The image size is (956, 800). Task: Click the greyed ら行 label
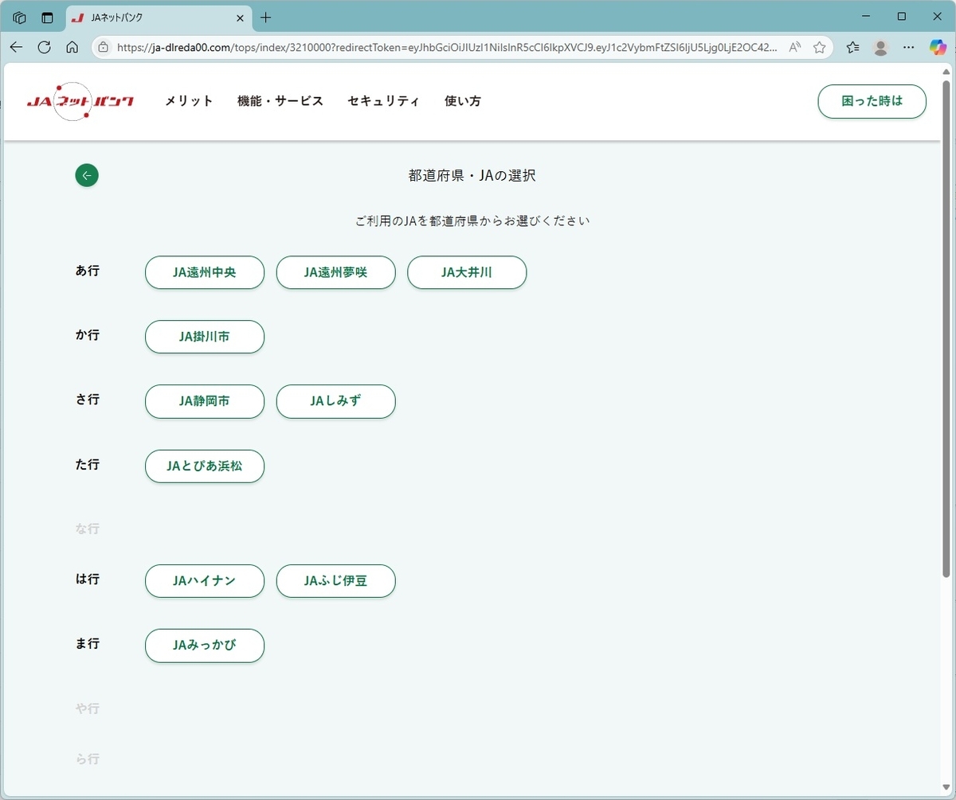click(x=88, y=759)
